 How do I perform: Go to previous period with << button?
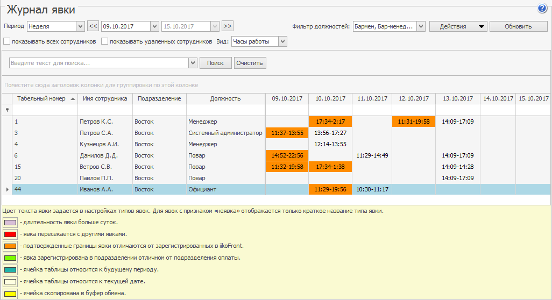pyautogui.click(x=93, y=26)
